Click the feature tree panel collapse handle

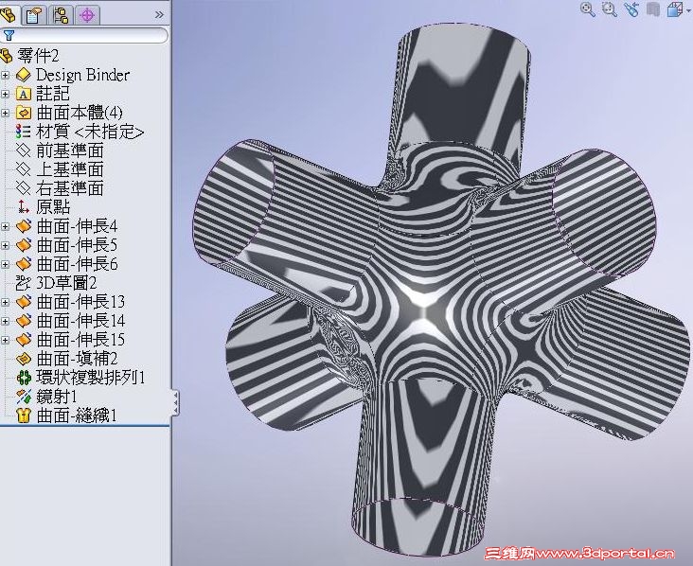[175, 402]
